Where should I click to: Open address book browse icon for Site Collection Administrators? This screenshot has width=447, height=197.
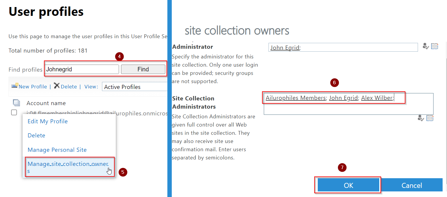pyautogui.click(x=430, y=118)
